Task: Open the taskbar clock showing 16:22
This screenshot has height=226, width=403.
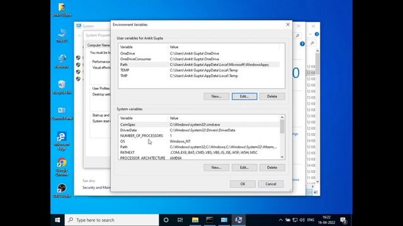Action: pos(326,220)
